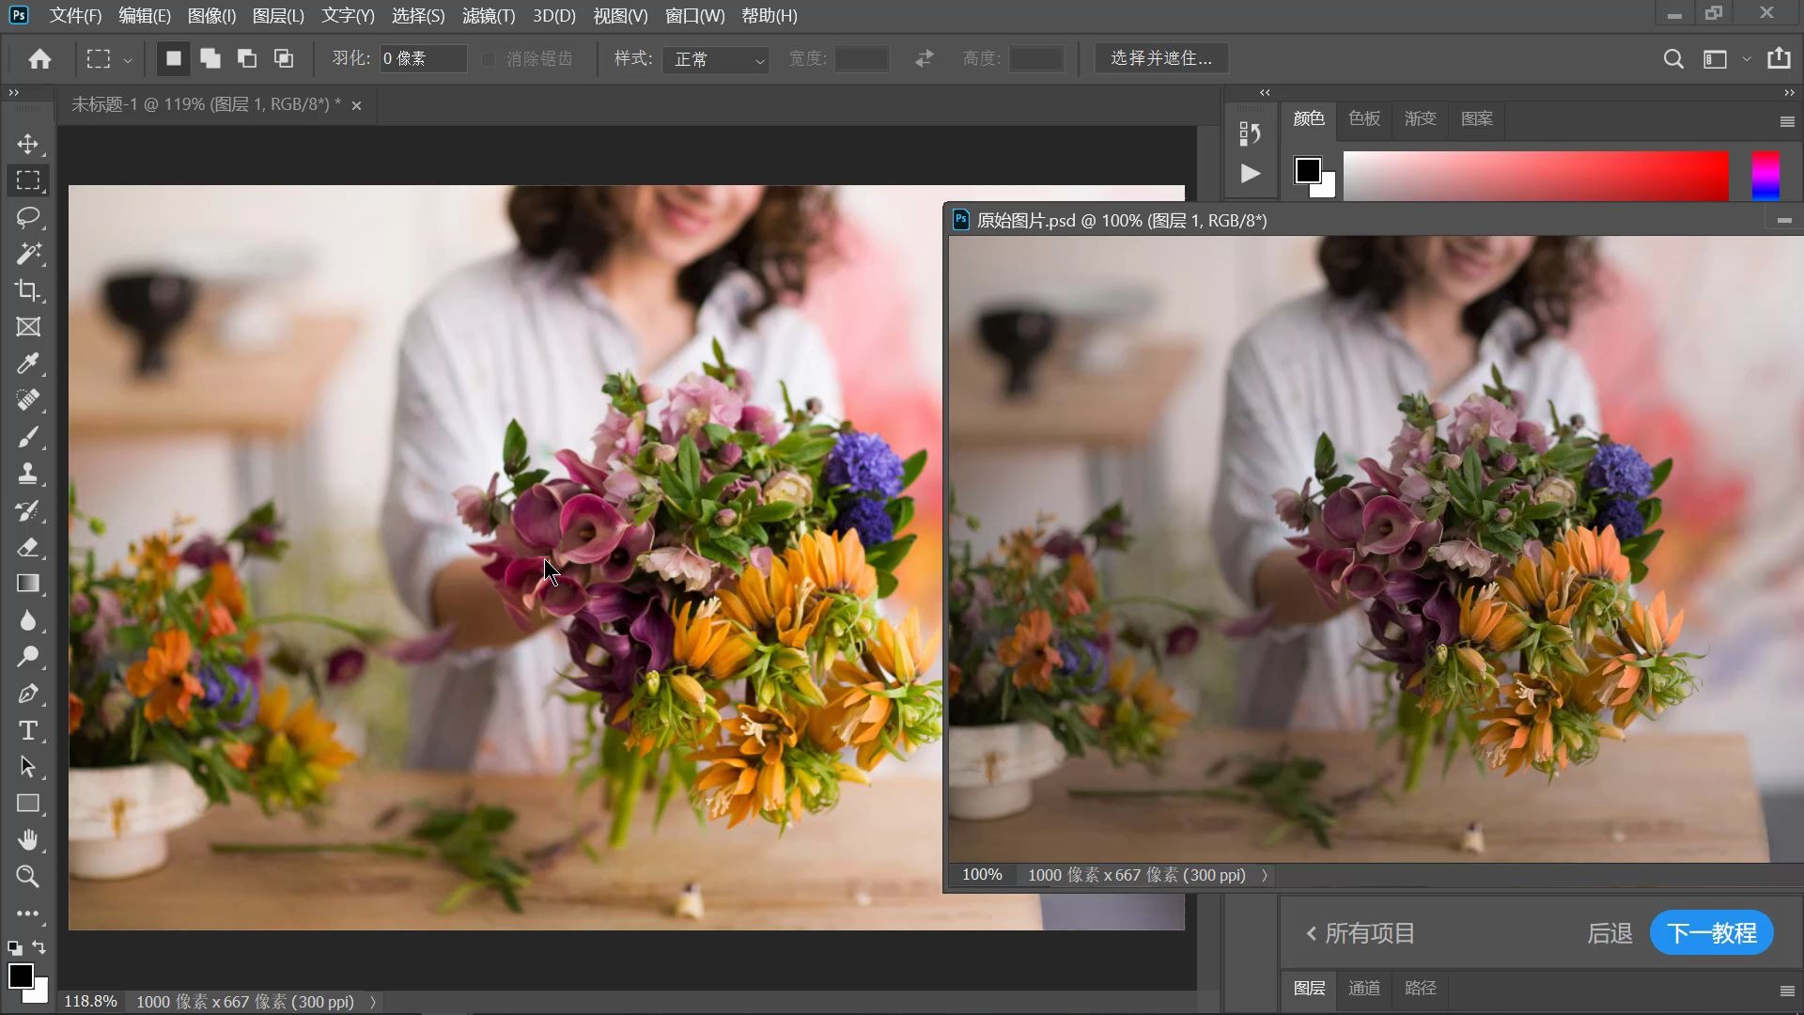Close the 未标题-1 document tab
Image resolution: width=1804 pixels, height=1015 pixels.
coord(356,105)
